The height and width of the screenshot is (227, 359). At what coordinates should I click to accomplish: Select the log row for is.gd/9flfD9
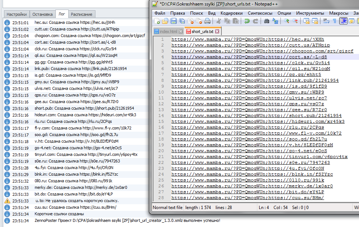tap(76, 75)
